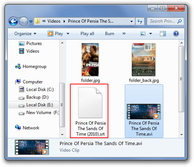Open Help with the question mark icon
This screenshot has width=194, height=167.
(176, 34)
